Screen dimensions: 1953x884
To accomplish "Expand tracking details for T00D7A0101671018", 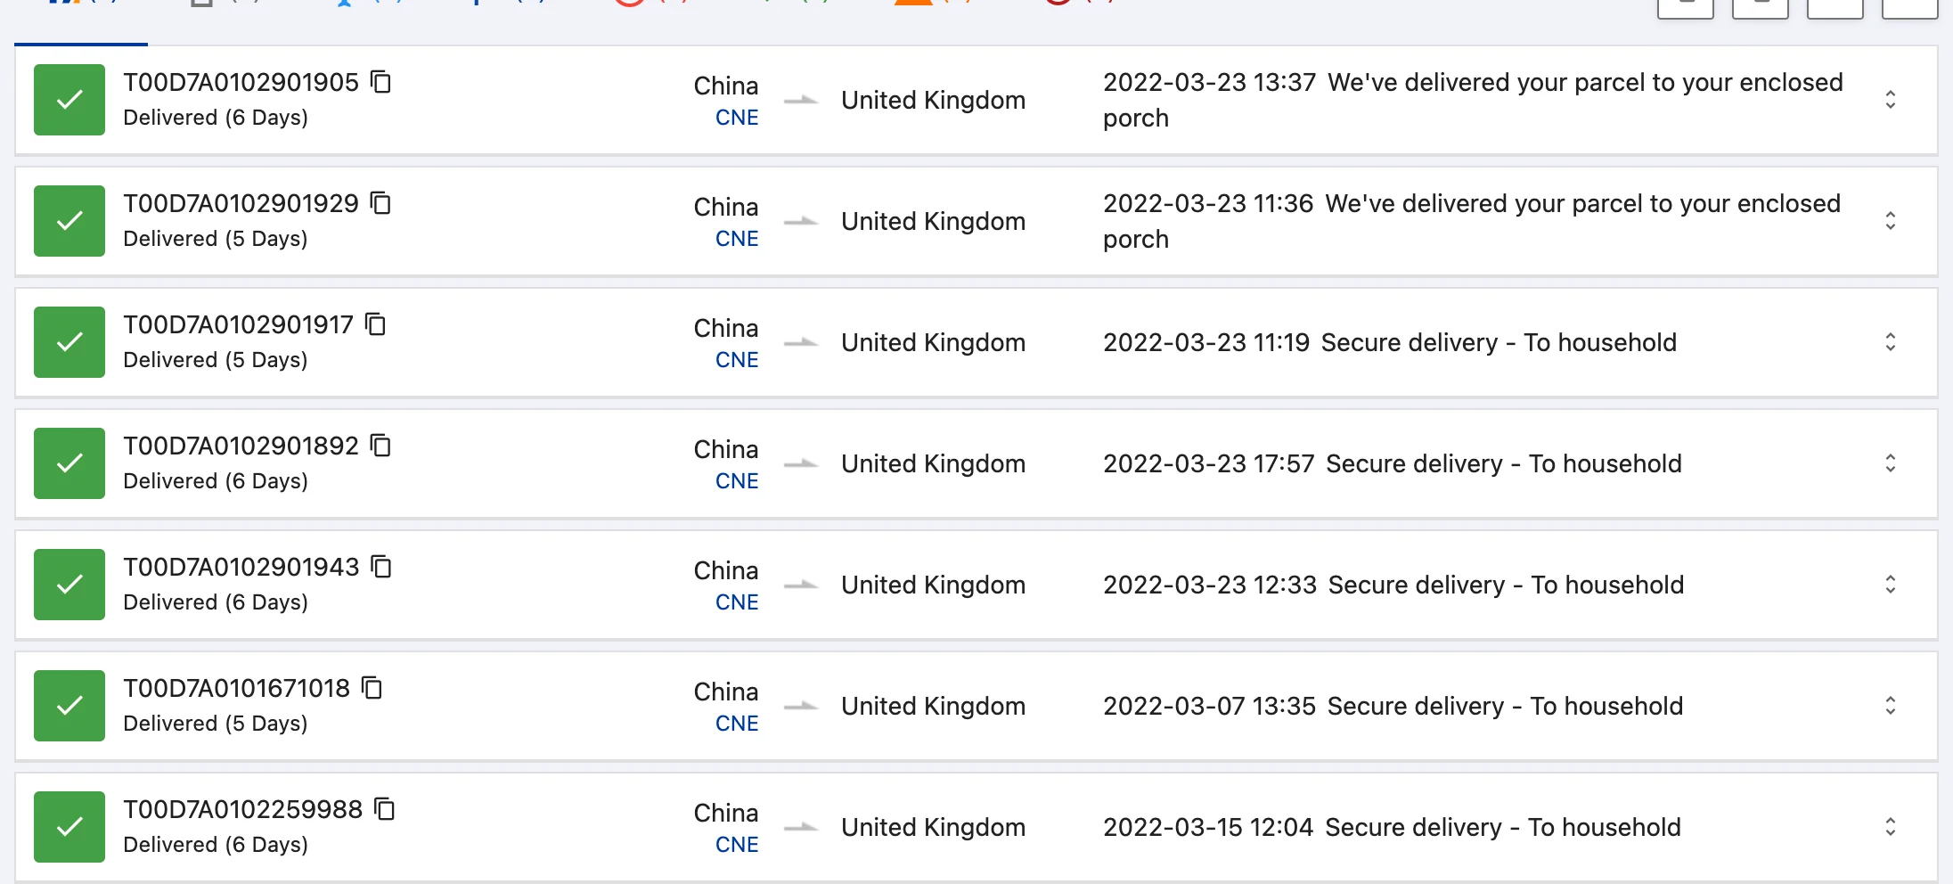I will [x=1891, y=706].
